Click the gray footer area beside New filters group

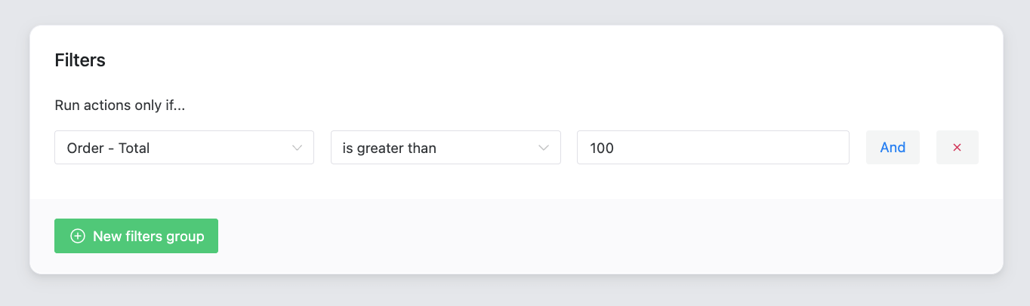pyautogui.click(x=604, y=237)
